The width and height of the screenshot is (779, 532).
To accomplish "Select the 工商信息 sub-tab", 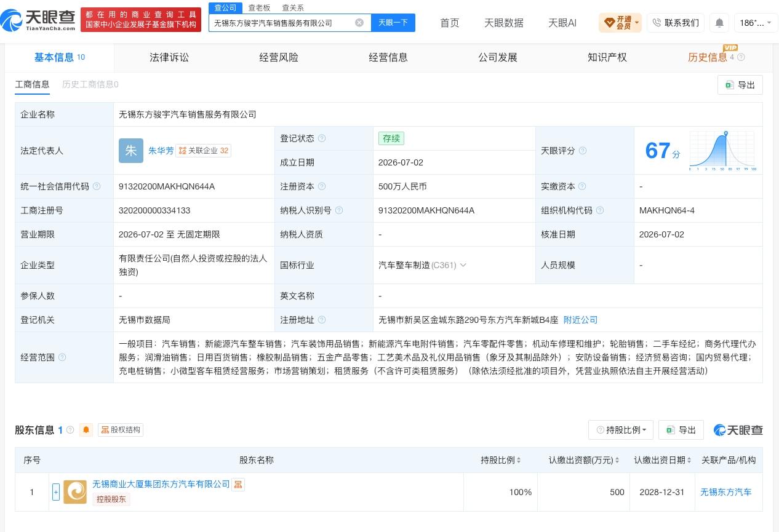I will 32,84.
